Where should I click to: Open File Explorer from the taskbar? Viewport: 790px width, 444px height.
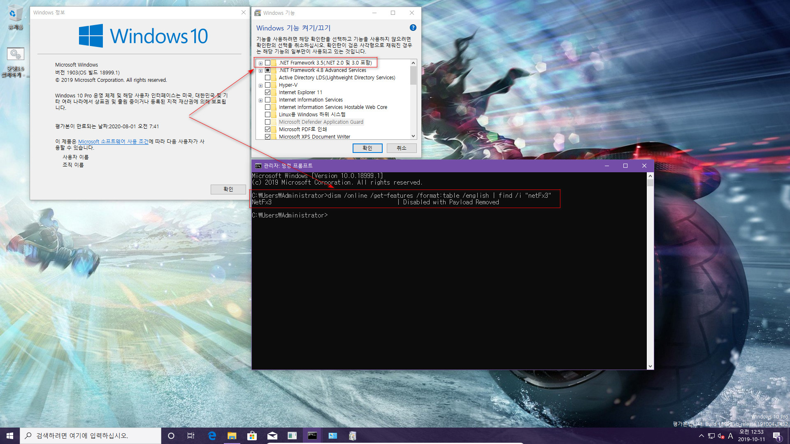point(232,436)
